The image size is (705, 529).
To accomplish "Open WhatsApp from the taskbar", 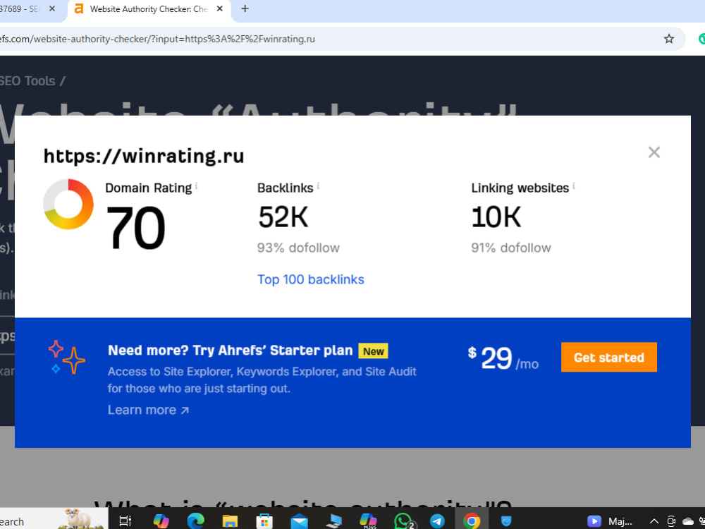I will [x=403, y=521].
